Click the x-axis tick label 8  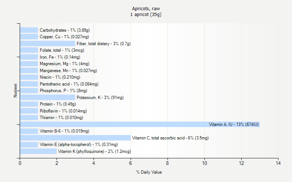click(x=168, y=163)
